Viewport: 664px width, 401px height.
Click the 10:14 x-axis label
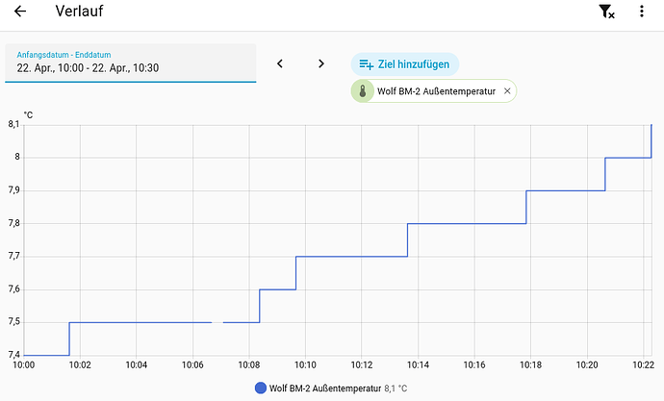tap(418, 365)
